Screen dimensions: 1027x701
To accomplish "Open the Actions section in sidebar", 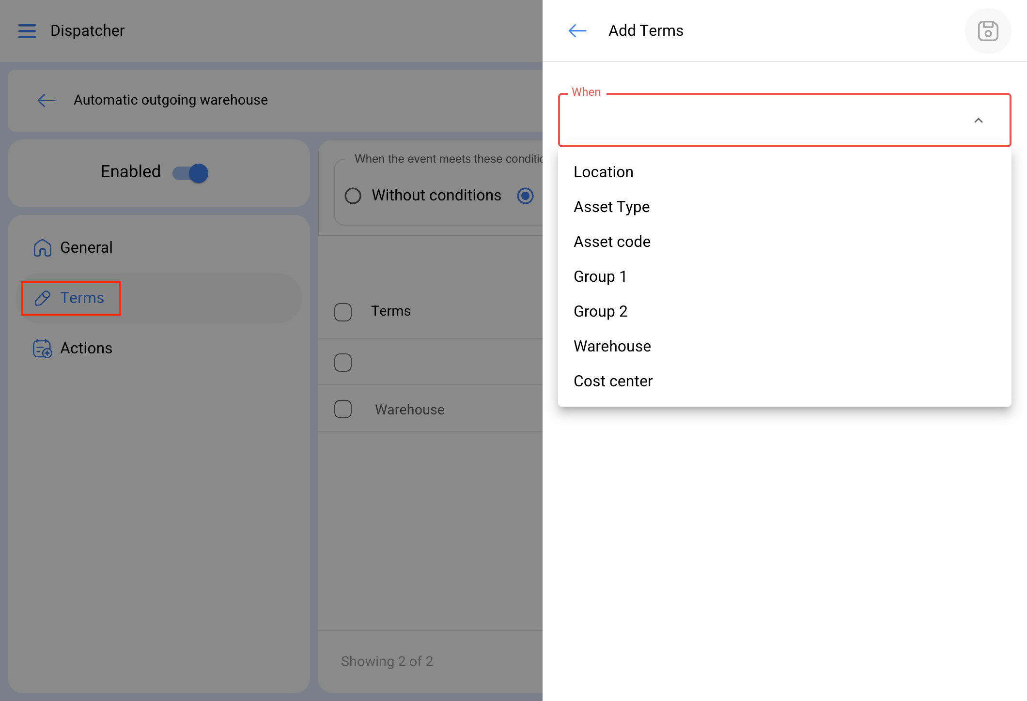I will click(159, 349).
